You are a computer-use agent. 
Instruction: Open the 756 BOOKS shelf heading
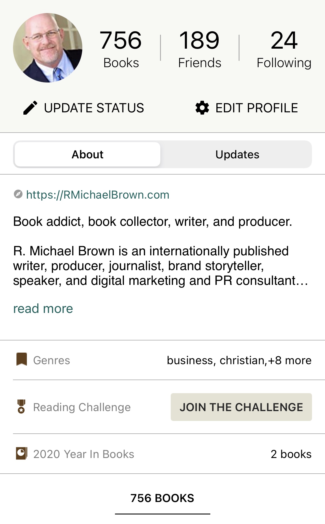pos(162,498)
